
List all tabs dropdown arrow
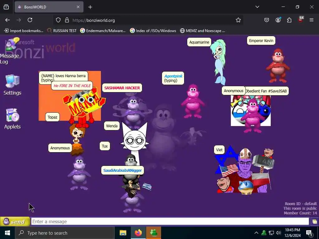click(257, 7)
